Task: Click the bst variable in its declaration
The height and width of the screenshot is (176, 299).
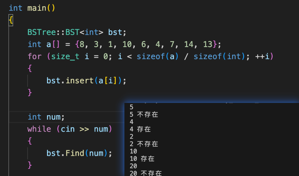Action: [115, 32]
